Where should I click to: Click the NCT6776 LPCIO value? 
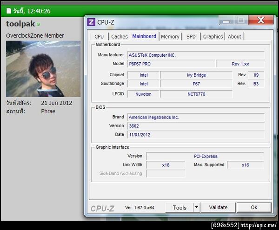pos(196,94)
